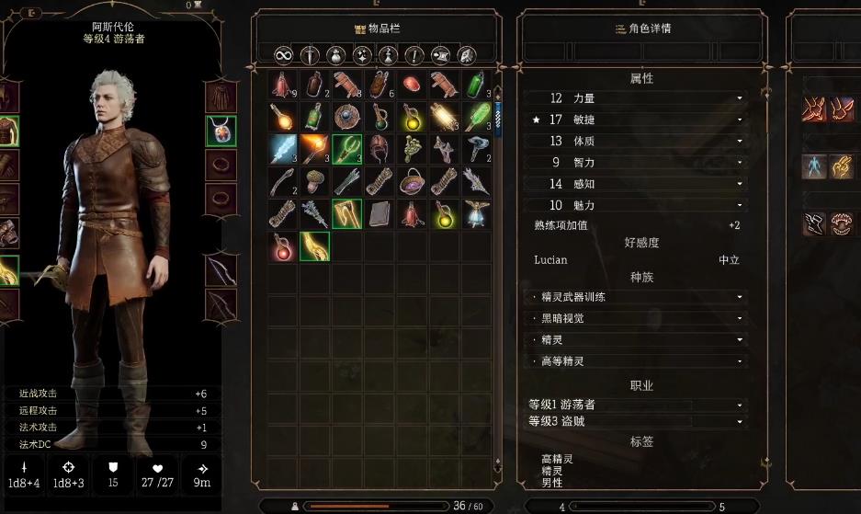
Task: Filter inventory by sword weapons icon
Action: 310,55
